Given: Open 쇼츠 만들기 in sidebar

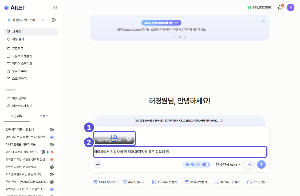Looking at the screenshot, I should (31, 79).
